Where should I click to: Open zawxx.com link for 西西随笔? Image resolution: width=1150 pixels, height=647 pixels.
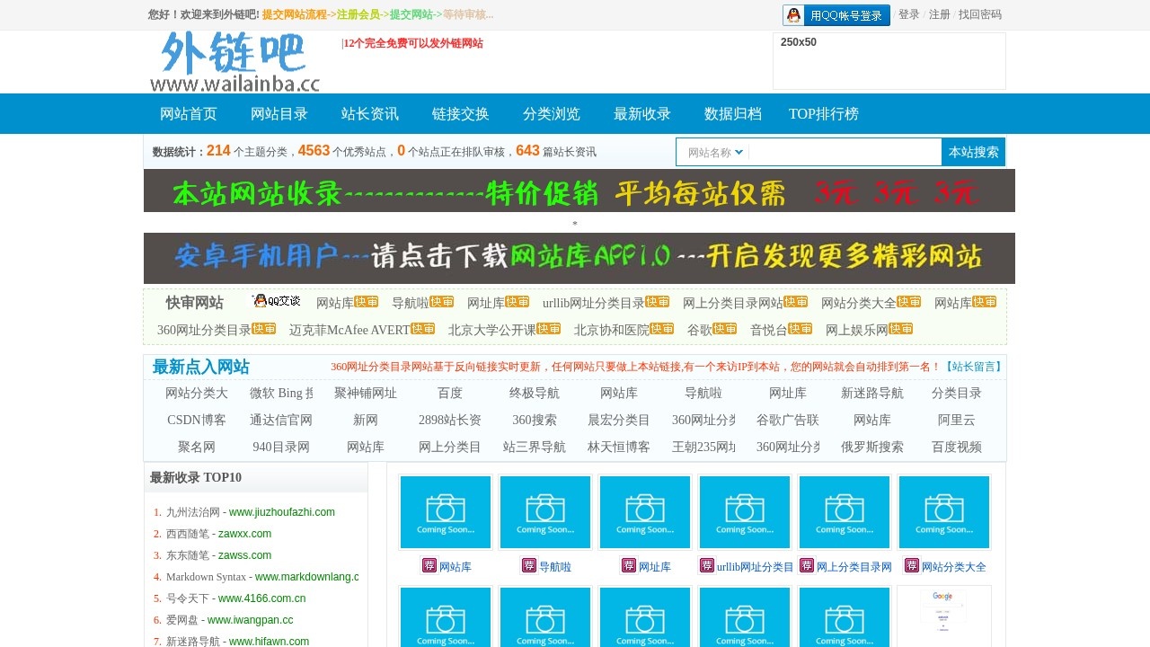click(244, 534)
